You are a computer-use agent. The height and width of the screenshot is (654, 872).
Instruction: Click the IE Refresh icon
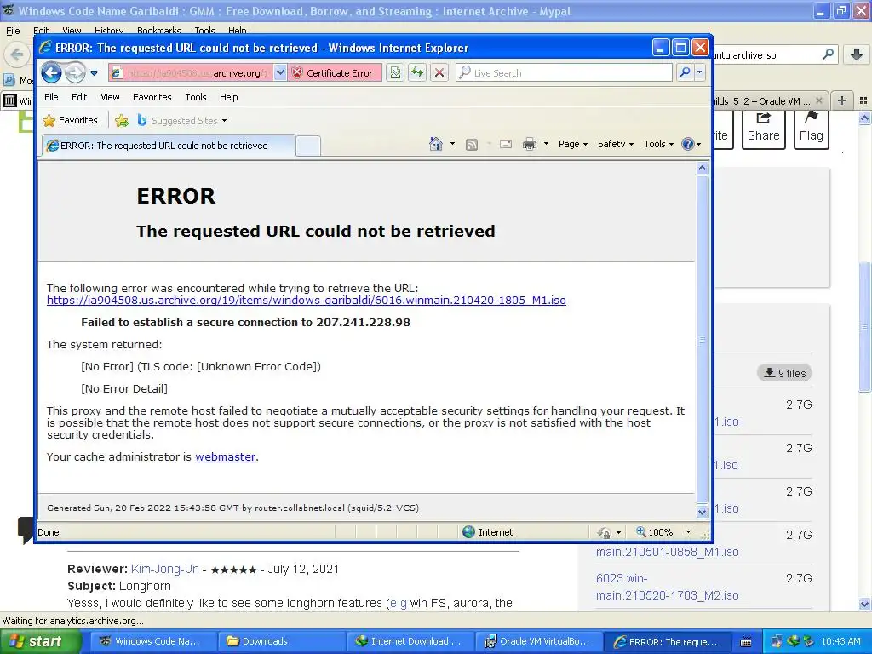pos(417,73)
